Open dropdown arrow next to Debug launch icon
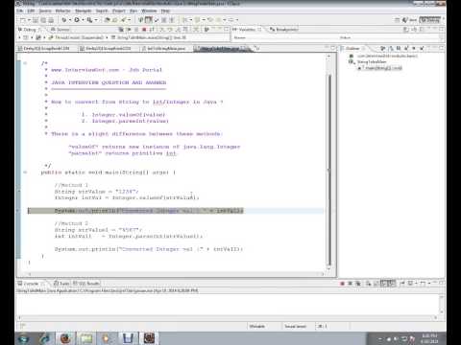The width and height of the screenshot is (461, 345). coord(70,20)
